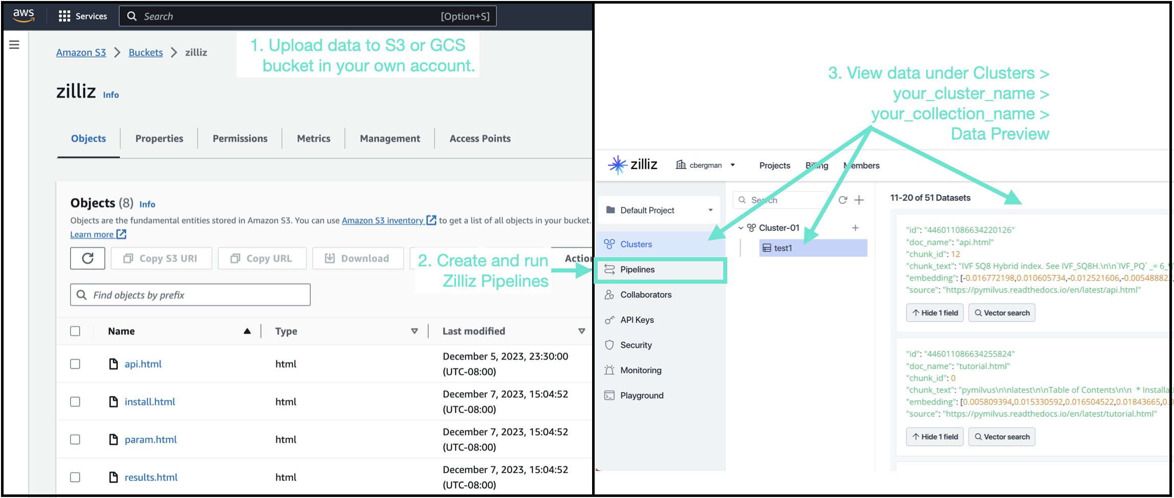Add a collection to Cluster-01
Viewport: 1174px width, 498px height.
coord(855,228)
